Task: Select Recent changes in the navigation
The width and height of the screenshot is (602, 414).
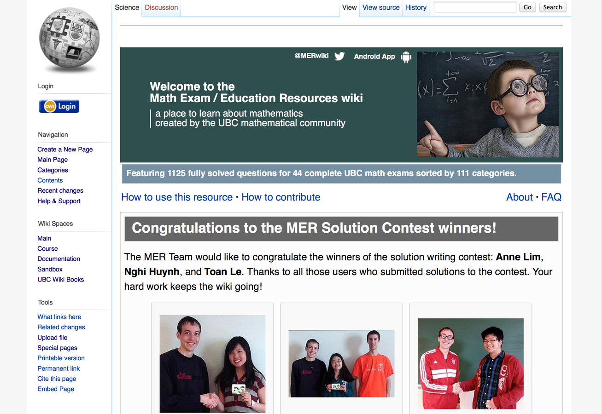Action: tap(60, 190)
